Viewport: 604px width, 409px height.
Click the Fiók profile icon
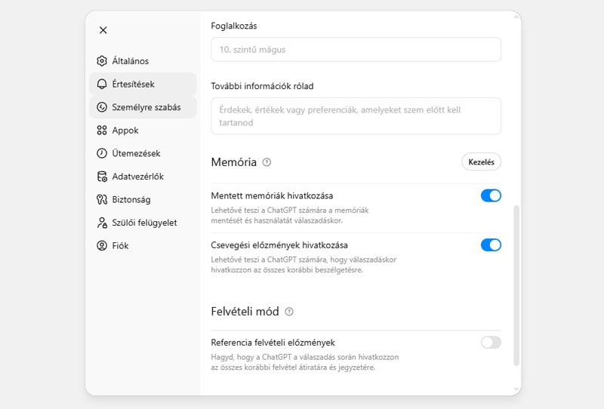point(102,246)
